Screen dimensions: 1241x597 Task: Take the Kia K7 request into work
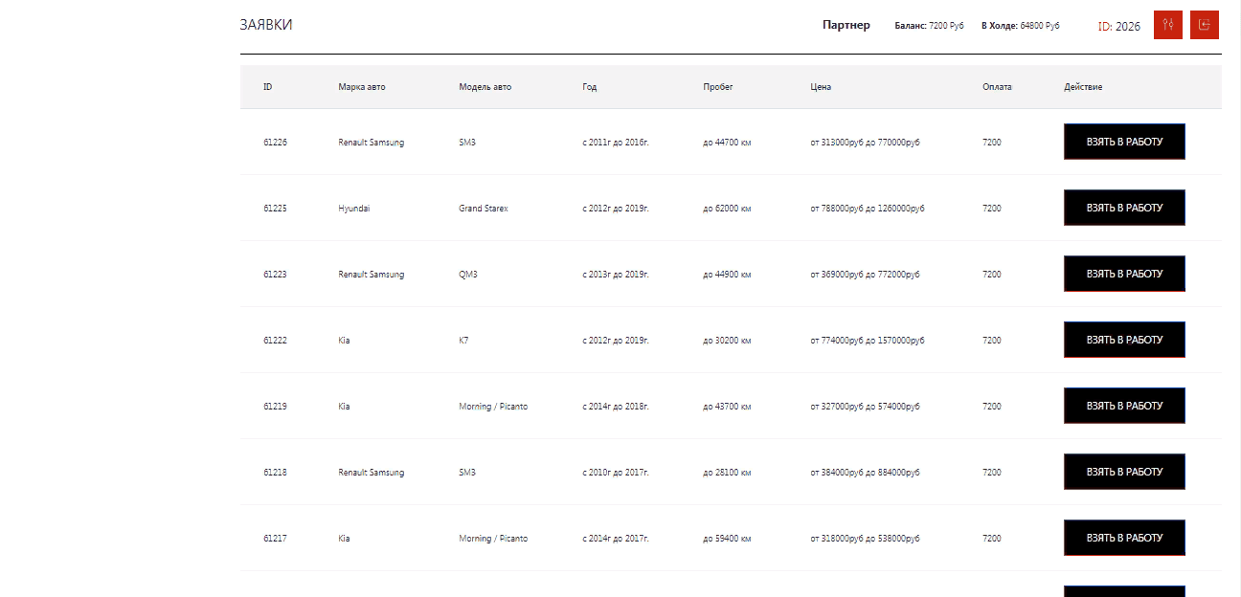point(1124,340)
